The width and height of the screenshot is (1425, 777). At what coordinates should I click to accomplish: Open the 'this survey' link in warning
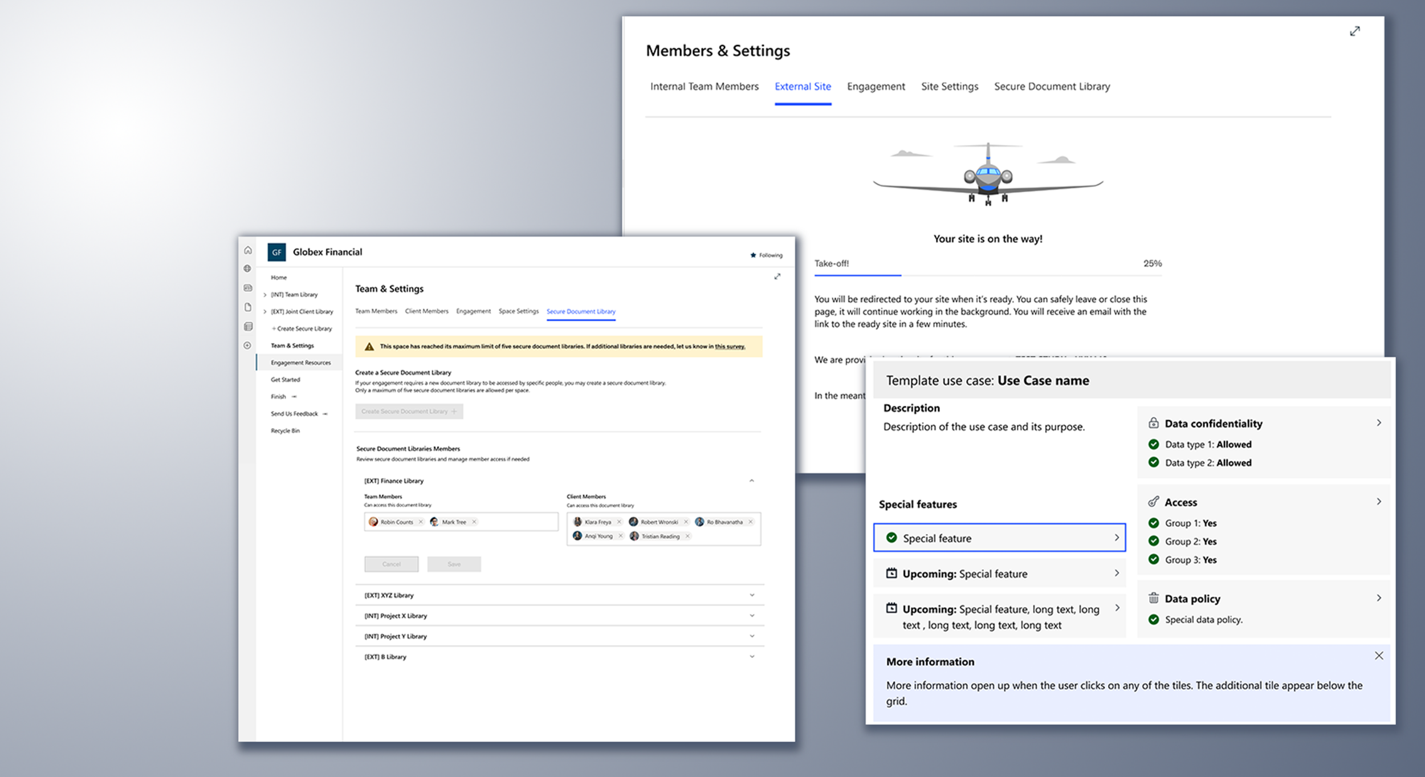[730, 347]
